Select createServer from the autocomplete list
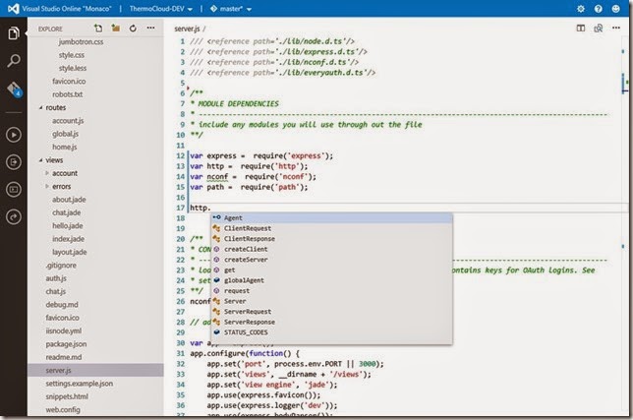 click(x=246, y=260)
